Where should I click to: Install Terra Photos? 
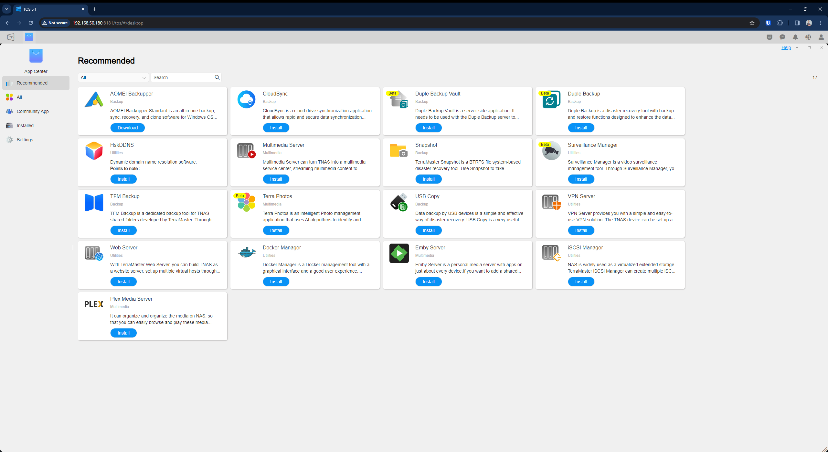pos(276,230)
